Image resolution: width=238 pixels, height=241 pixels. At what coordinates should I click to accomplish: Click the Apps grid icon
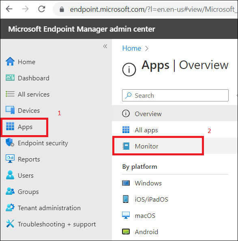point(10,126)
